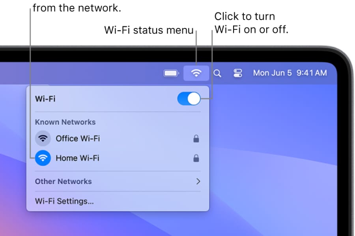Click the battery status icon

171,73
